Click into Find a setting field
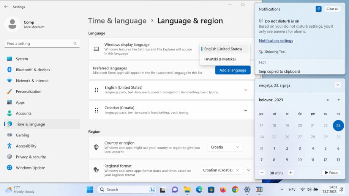This screenshot has height=196, width=349. click(42, 44)
